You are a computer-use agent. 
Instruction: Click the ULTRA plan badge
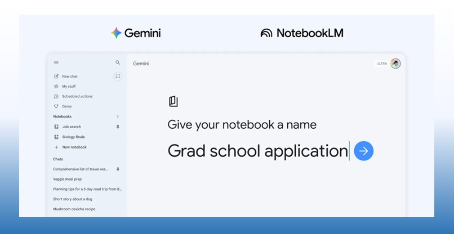(381, 64)
